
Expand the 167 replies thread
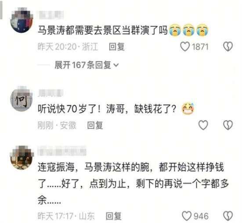(87, 65)
